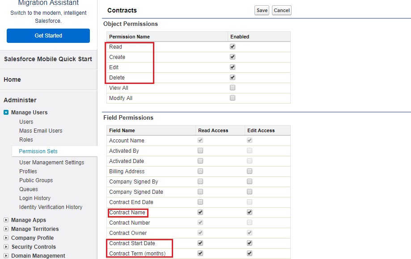
Task: Open the Home sidebar section
Action: coord(13,79)
